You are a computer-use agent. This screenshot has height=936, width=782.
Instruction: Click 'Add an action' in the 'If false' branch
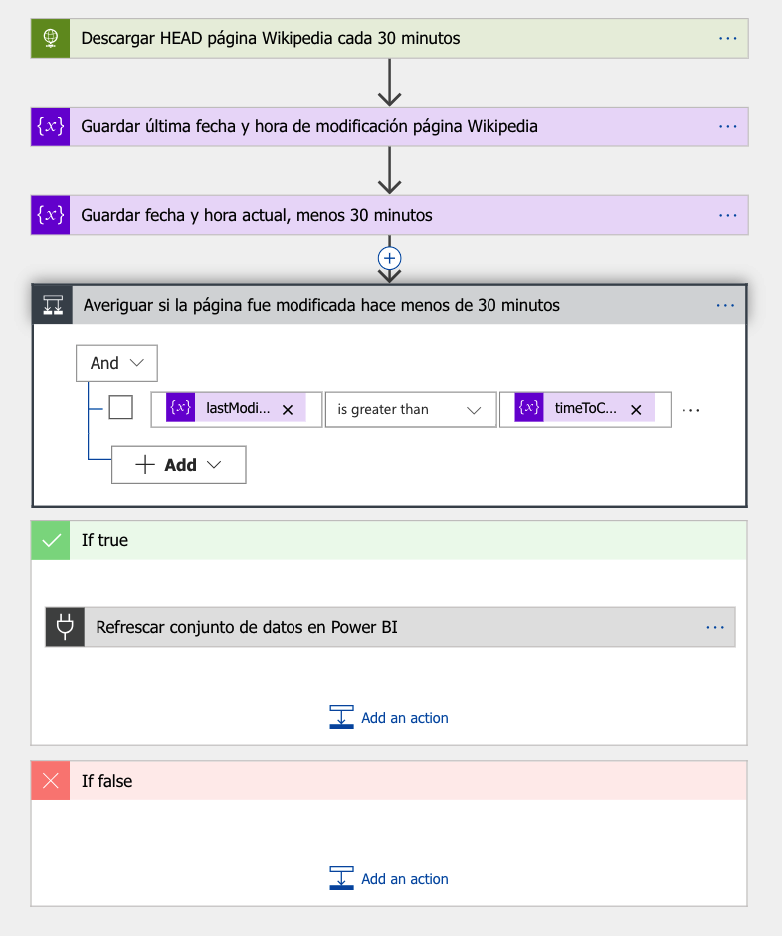tap(404, 878)
